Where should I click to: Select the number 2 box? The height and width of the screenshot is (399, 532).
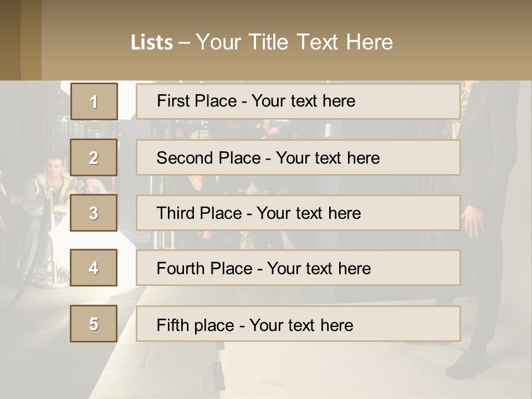point(94,157)
